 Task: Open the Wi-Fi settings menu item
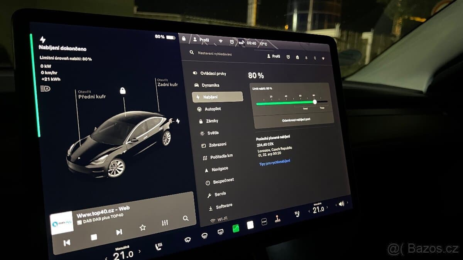(x=219, y=220)
